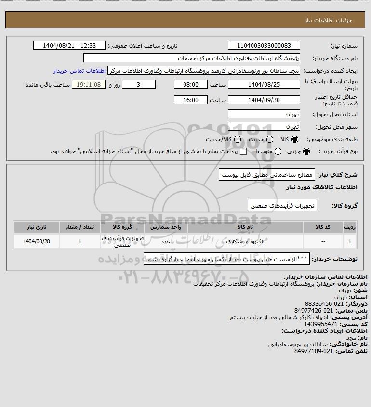Select the کالا radio button
This screenshot has height=407, width=371.
coord(295,139)
